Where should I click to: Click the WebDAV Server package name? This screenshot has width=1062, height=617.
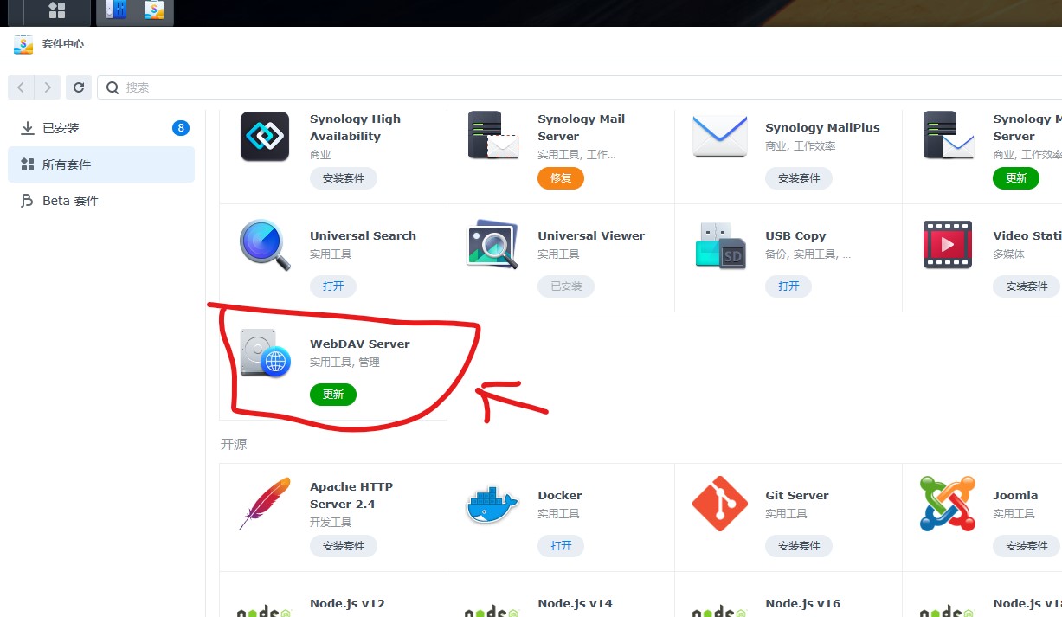point(360,344)
